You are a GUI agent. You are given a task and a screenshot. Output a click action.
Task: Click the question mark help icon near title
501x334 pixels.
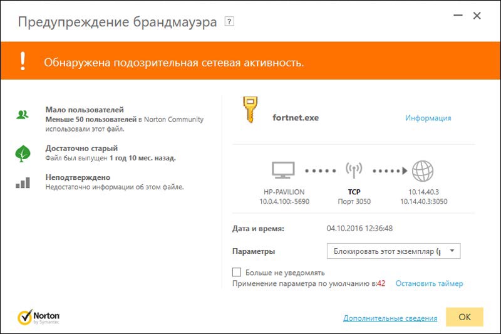[x=229, y=22]
